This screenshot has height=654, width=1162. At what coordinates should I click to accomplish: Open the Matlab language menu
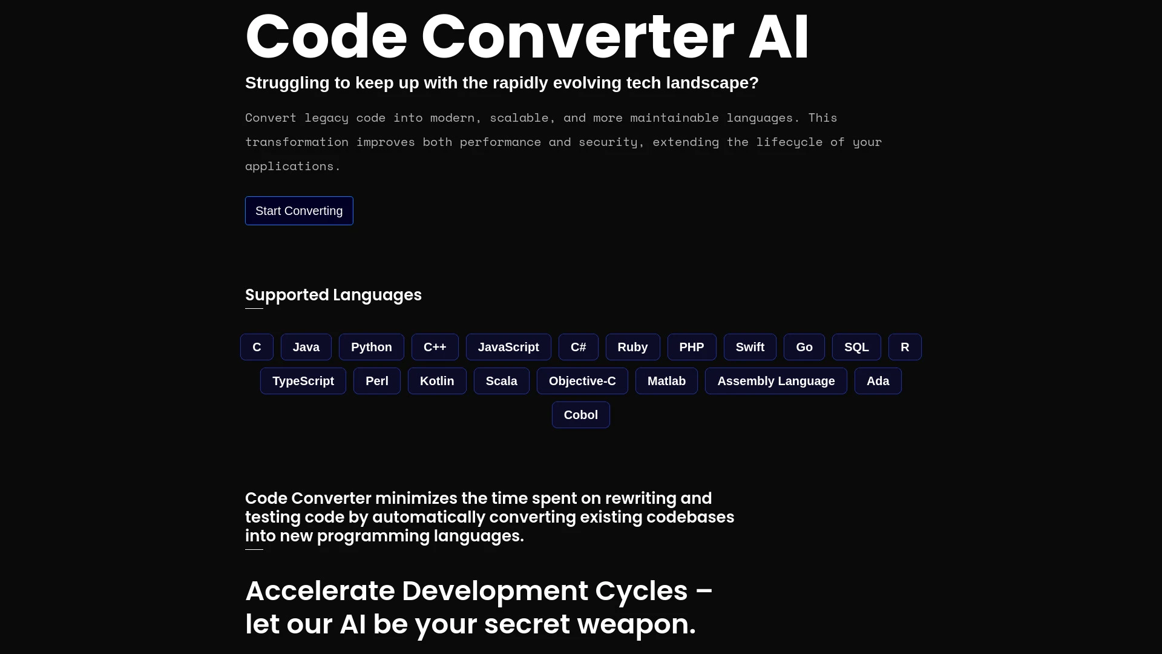point(666,381)
